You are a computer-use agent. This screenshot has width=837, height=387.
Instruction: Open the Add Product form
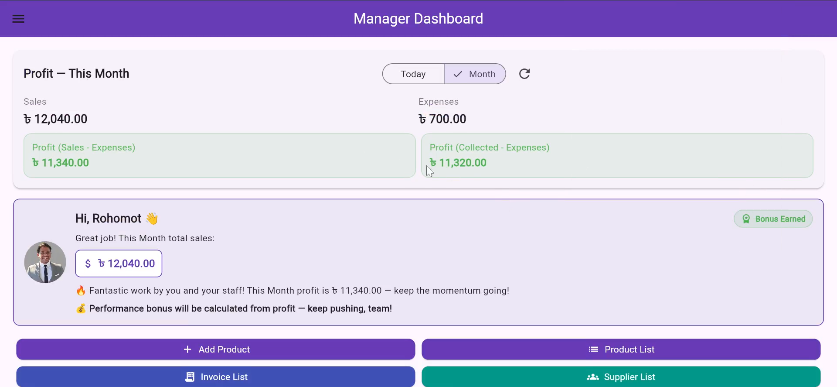(x=216, y=349)
